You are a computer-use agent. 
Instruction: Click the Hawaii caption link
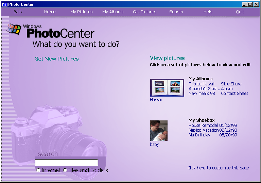coord(156,100)
